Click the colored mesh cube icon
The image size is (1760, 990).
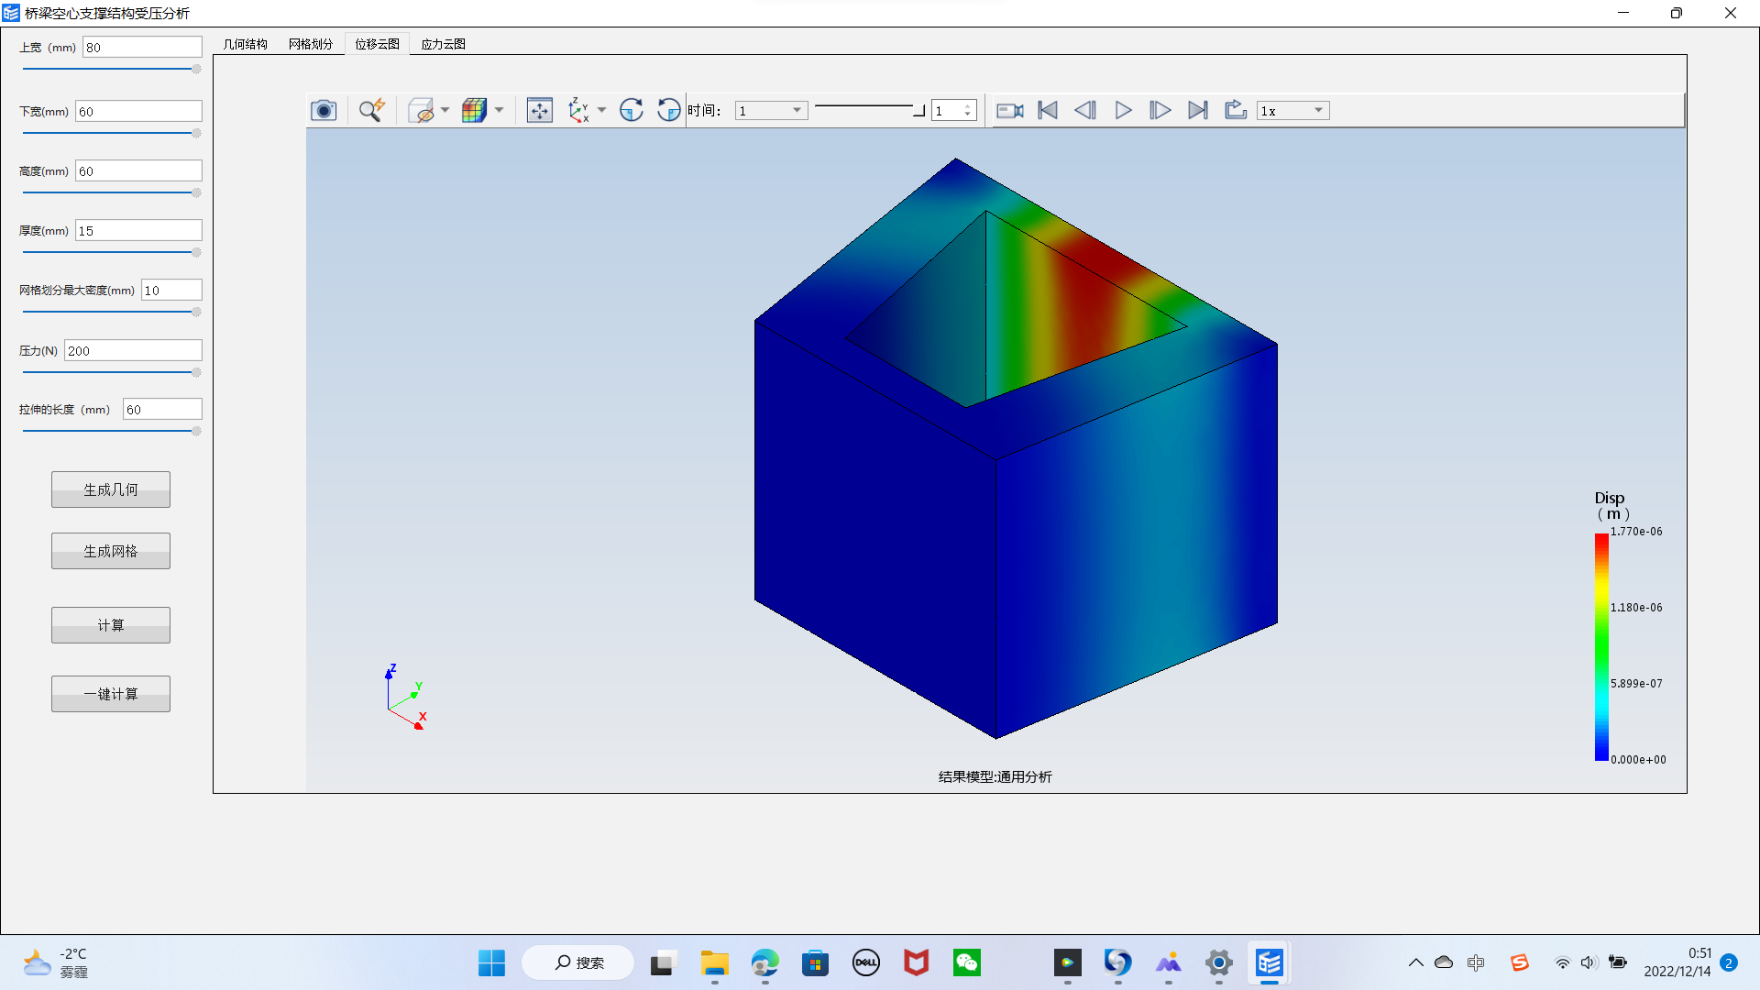474,111
